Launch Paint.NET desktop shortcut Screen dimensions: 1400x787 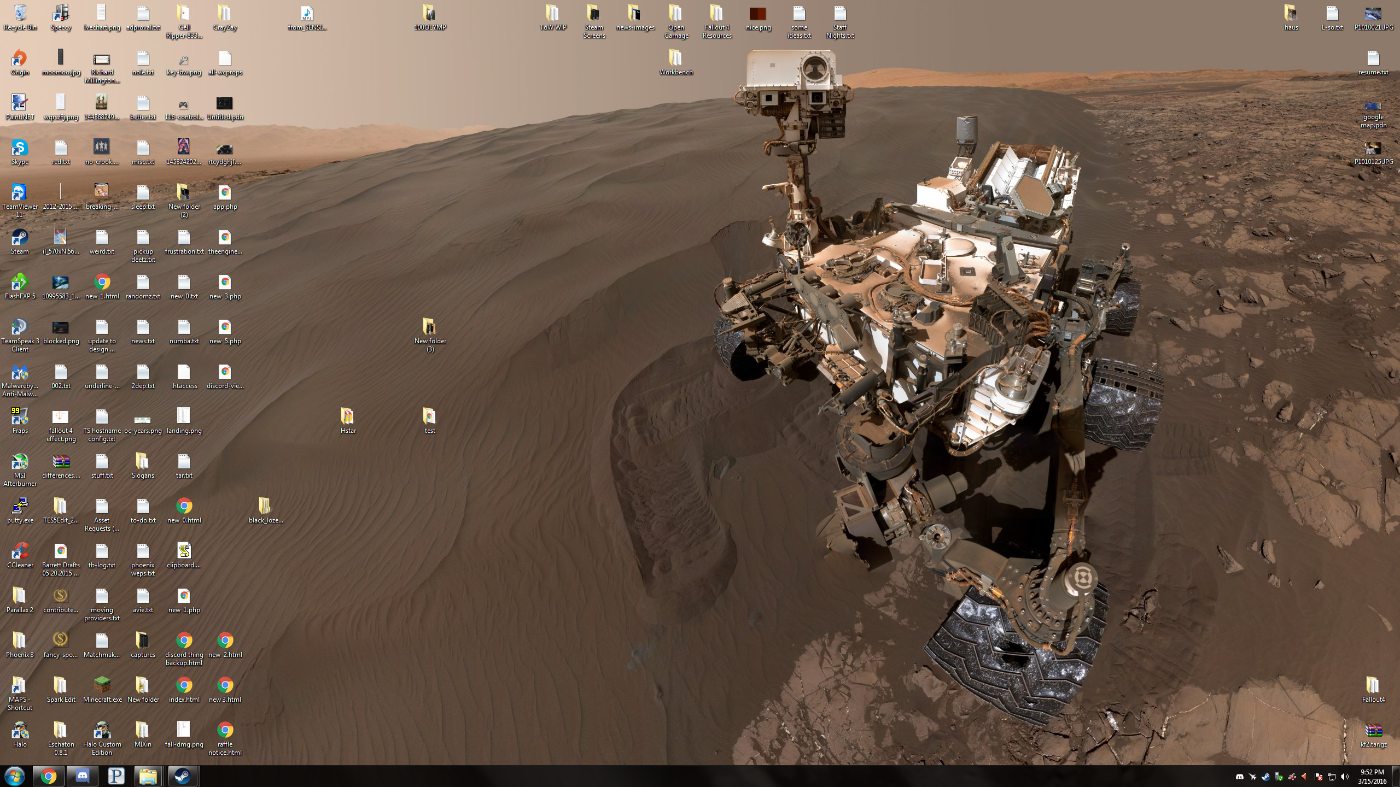[20, 107]
